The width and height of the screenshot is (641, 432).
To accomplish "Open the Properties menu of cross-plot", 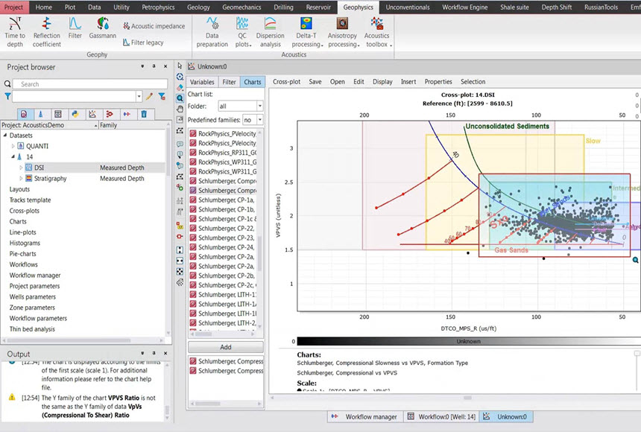I will pos(438,82).
